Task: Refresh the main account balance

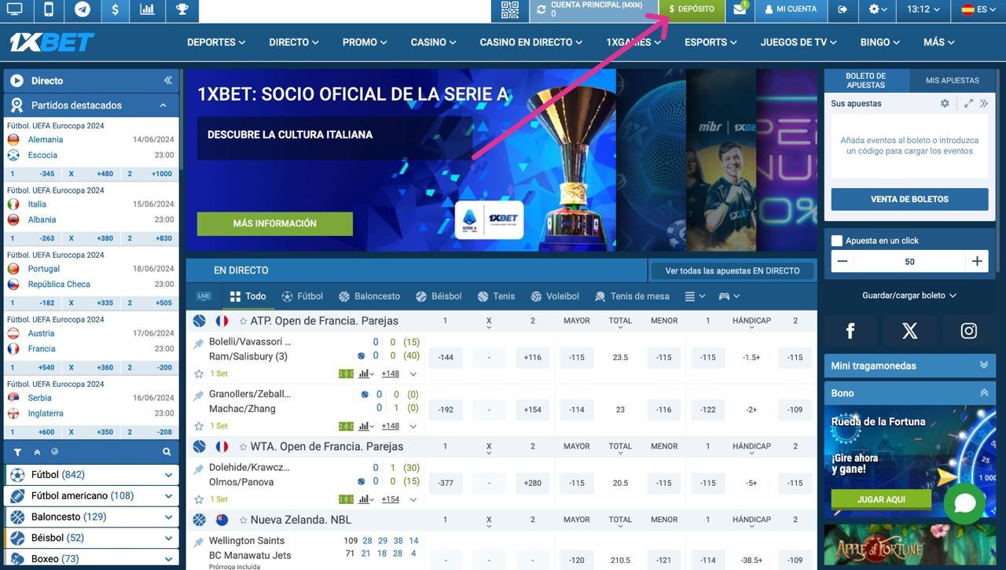Action: click(x=541, y=10)
